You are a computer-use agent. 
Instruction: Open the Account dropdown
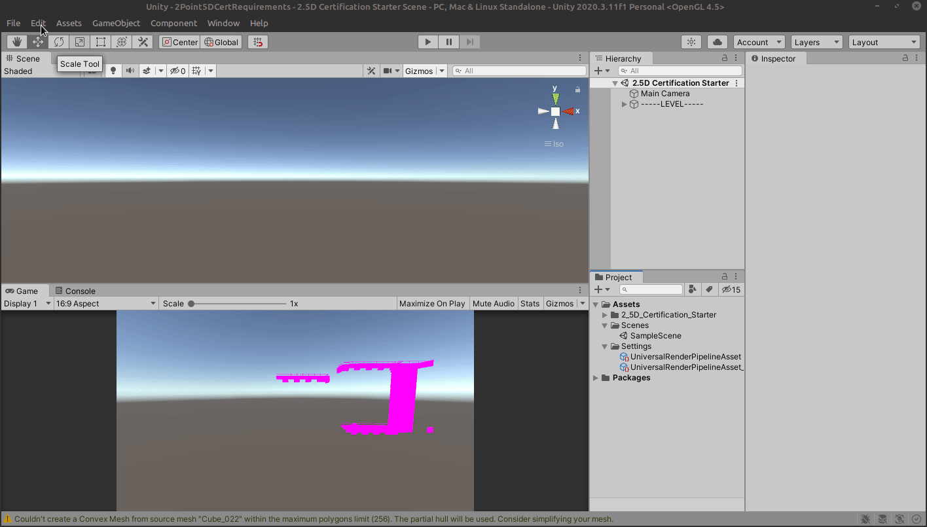759,42
